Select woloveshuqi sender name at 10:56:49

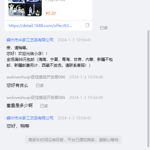pyautogui.click(x=36, y=98)
